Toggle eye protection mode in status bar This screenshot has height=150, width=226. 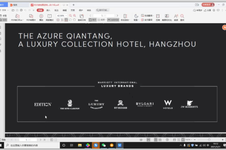click(x=141, y=140)
